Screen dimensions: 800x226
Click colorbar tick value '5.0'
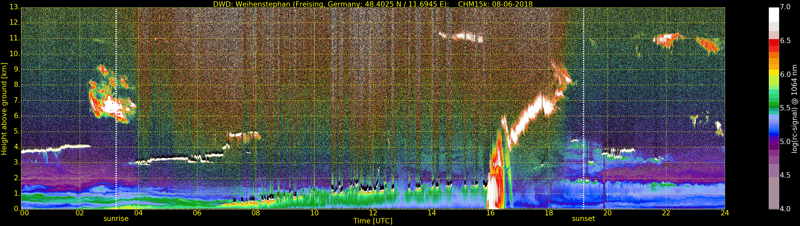tap(785, 142)
